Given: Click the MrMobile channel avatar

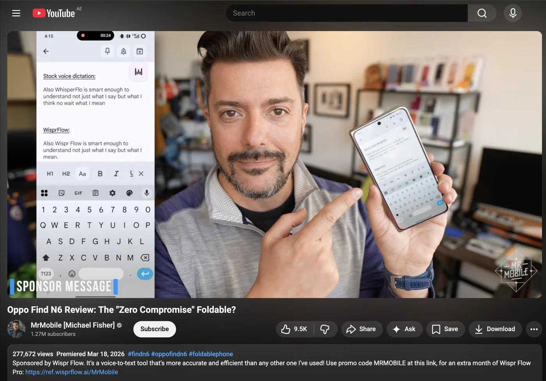Looking at the screenshot, I should [x=16, y=329].
